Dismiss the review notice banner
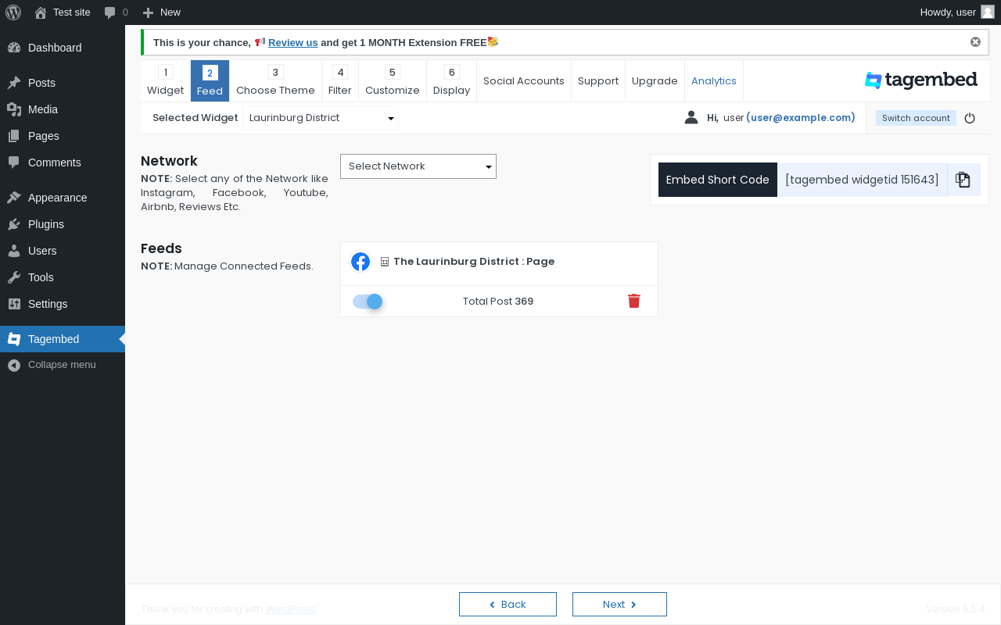The height and width of the screenshot is (625, 1001). (x=975, y=42)
